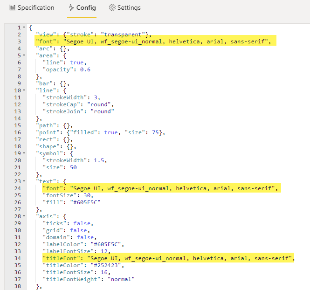The height and width of the screenshot is (290, 310).
Task: Click the Settings gear icon
Action: 112,7
